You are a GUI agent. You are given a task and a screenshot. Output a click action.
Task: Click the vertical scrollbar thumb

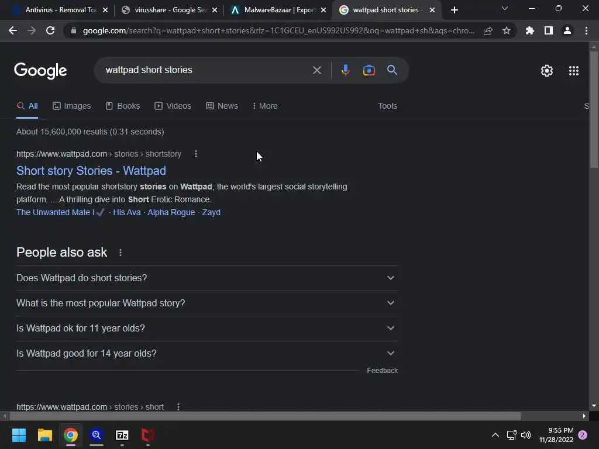(x=594, y=109)
